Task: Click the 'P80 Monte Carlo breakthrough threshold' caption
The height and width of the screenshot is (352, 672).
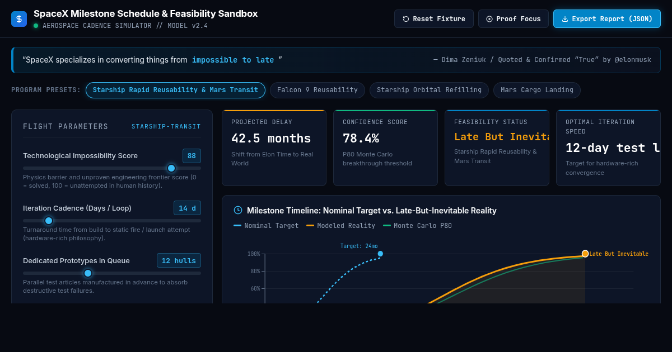Action: point(377,159)
